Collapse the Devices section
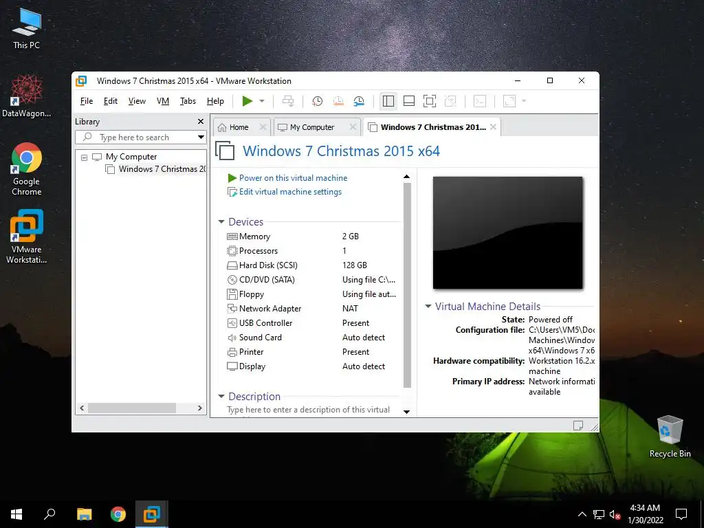The width and height of the screenshot is (704, 528). 221,222
